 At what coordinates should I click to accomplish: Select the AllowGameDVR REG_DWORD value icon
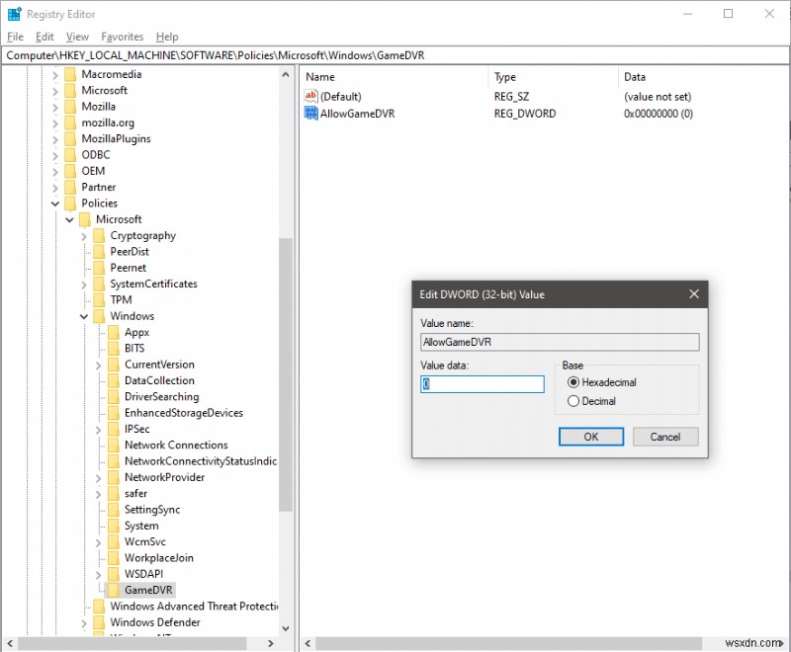(x=310, y=114)
